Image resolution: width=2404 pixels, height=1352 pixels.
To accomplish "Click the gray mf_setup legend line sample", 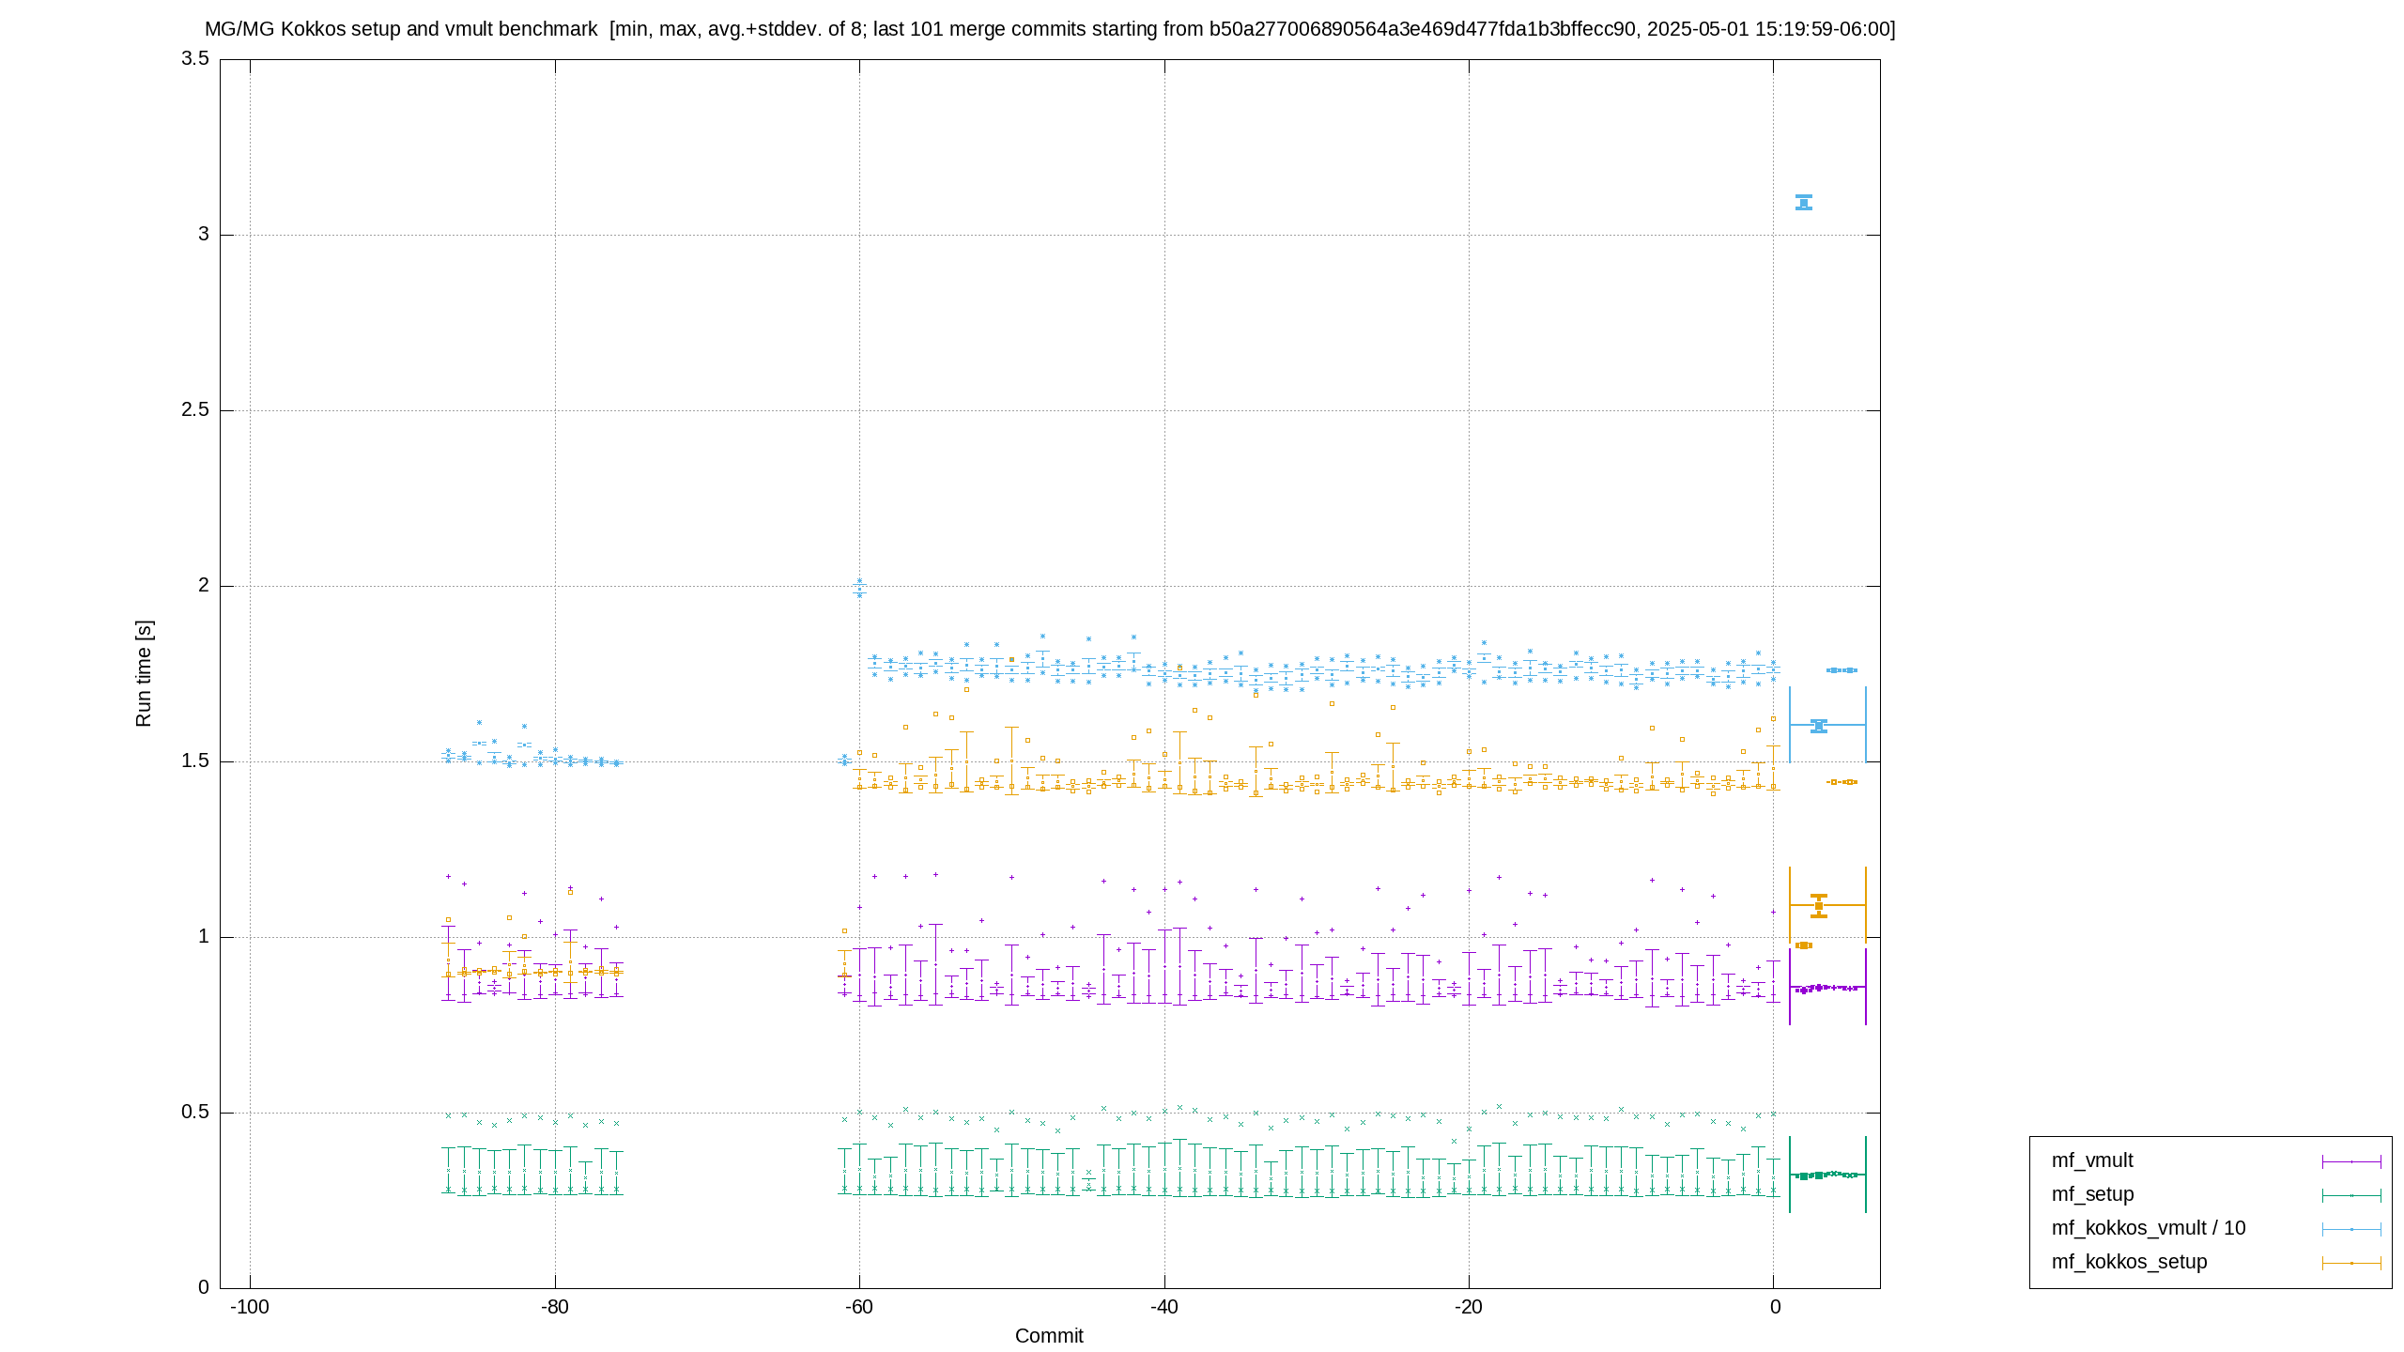I will click(x=2351, y=1195).
